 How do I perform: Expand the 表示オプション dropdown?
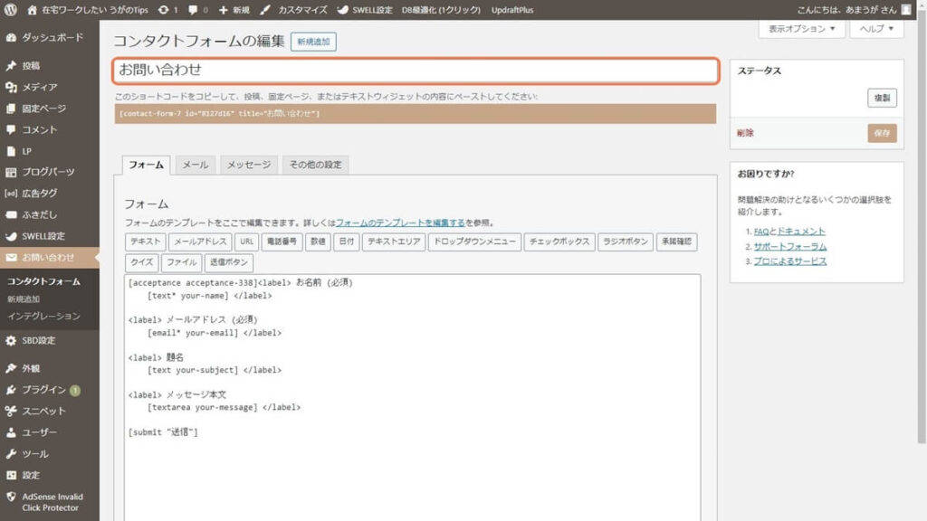point(801,29)
